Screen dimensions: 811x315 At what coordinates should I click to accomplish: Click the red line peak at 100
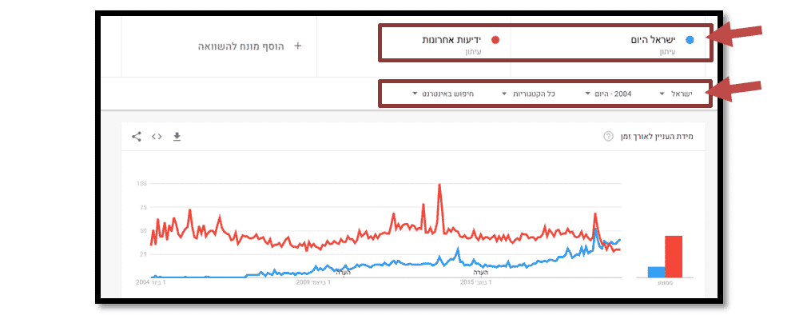pyautogui.click(x=439, y=185)
